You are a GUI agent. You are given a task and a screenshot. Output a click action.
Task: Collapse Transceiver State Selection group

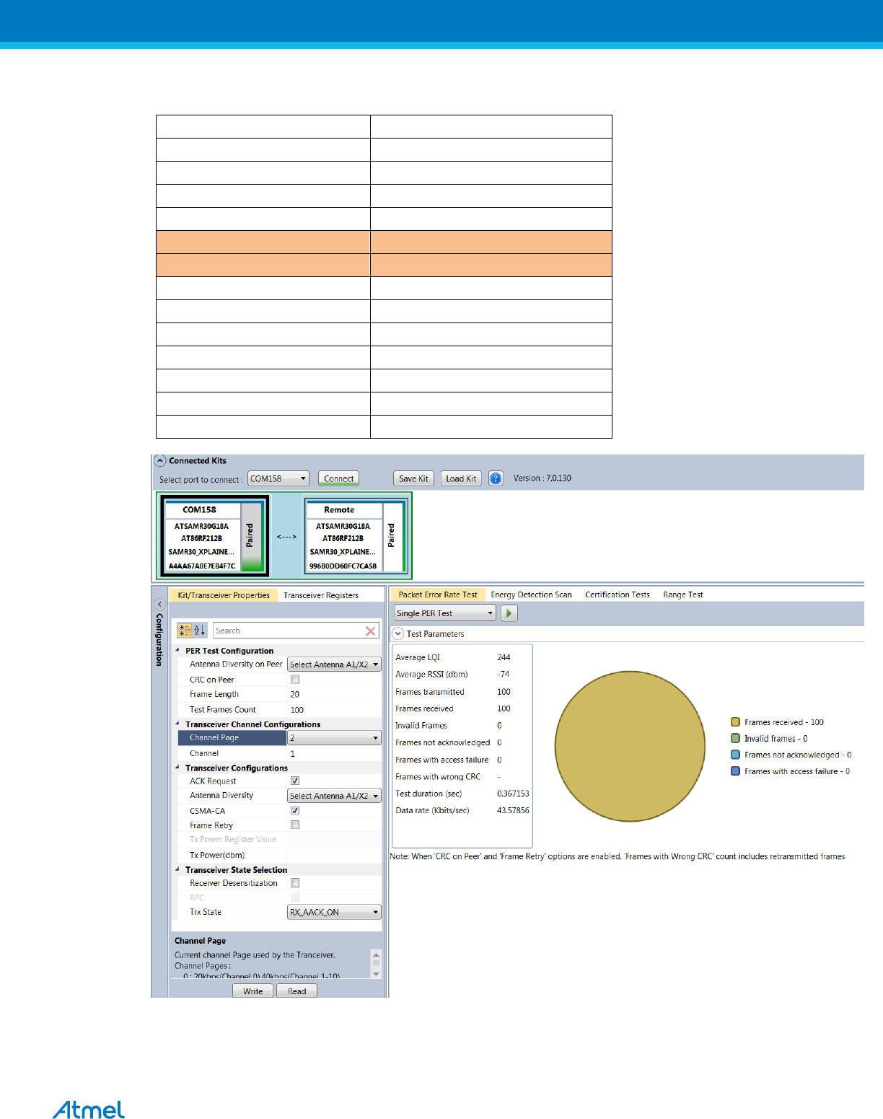(178, 869)
